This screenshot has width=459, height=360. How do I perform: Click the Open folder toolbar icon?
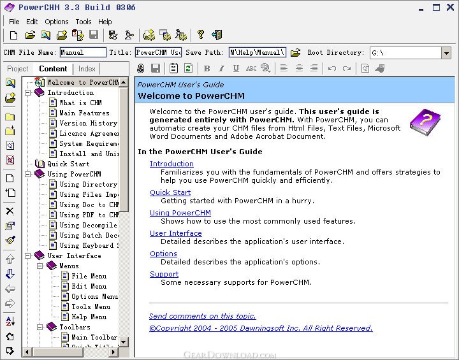coord(30,35)
